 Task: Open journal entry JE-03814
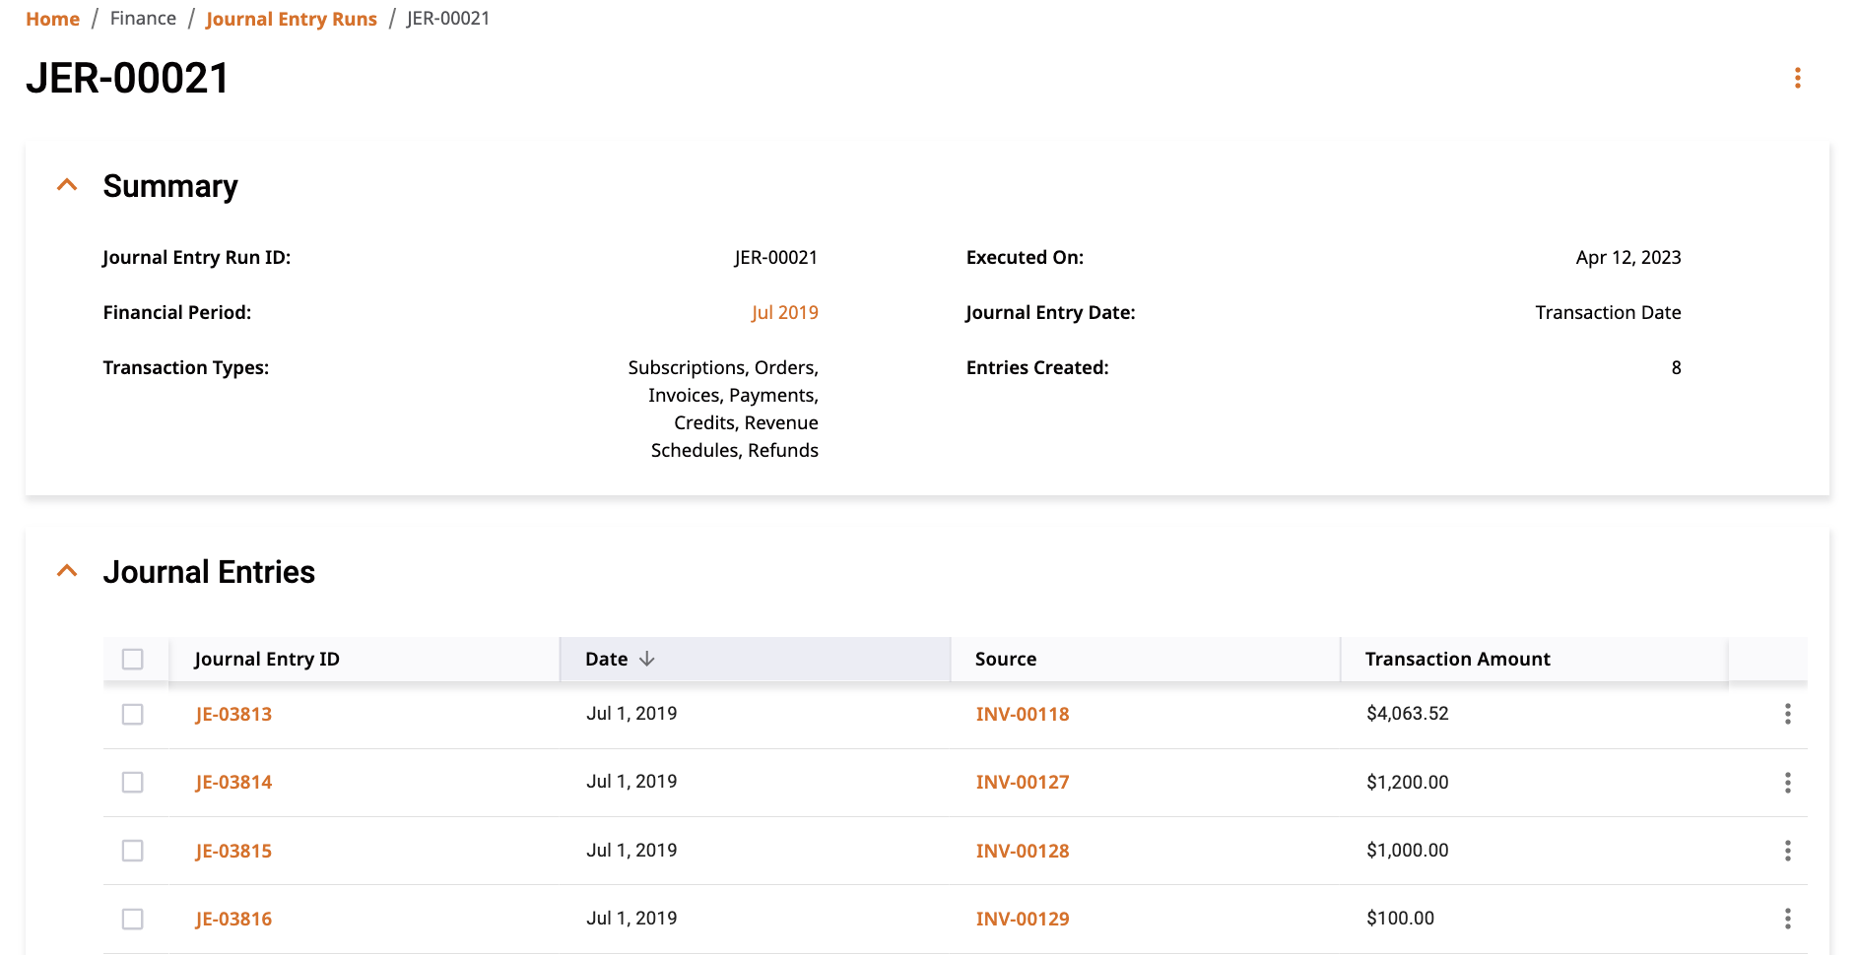pos(233,782)
